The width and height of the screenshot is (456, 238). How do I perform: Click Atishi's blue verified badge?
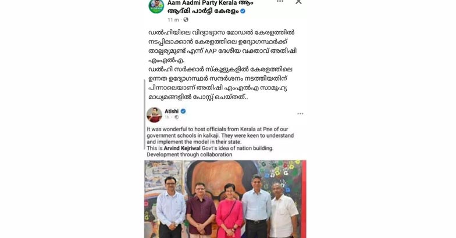pyautogui.click(x=183, y=111)
